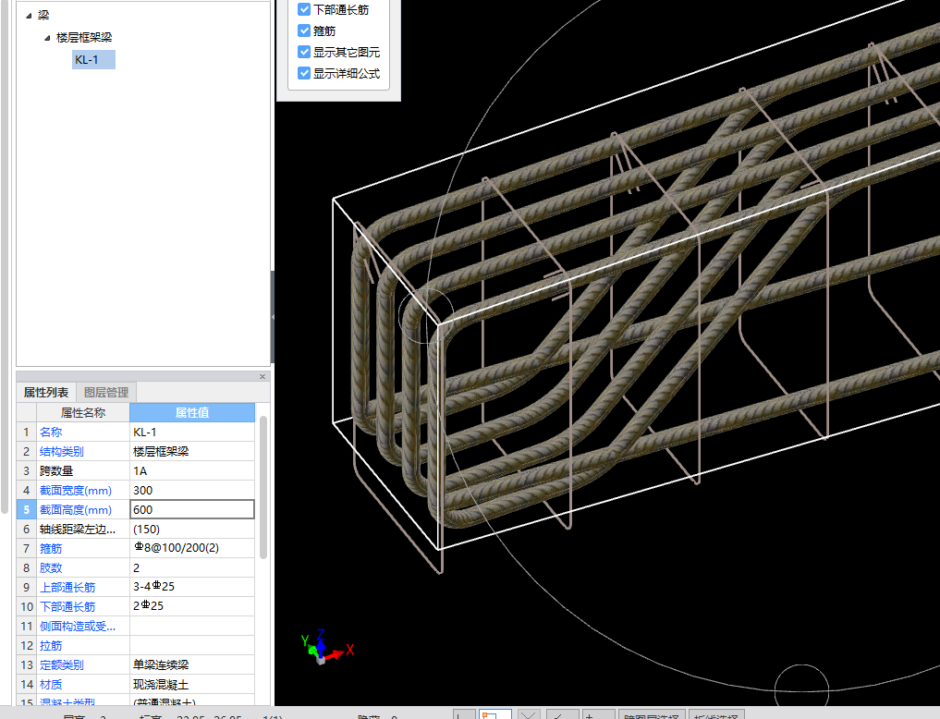This screenshot has width=940, height=719.
Task: Select row number 1 in property table
Action: point(27,432)
